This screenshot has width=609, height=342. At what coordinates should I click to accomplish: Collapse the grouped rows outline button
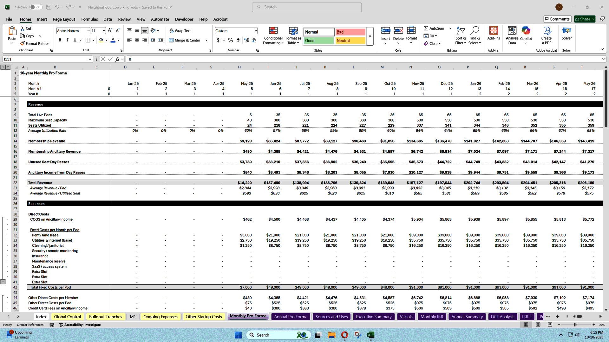3,282
